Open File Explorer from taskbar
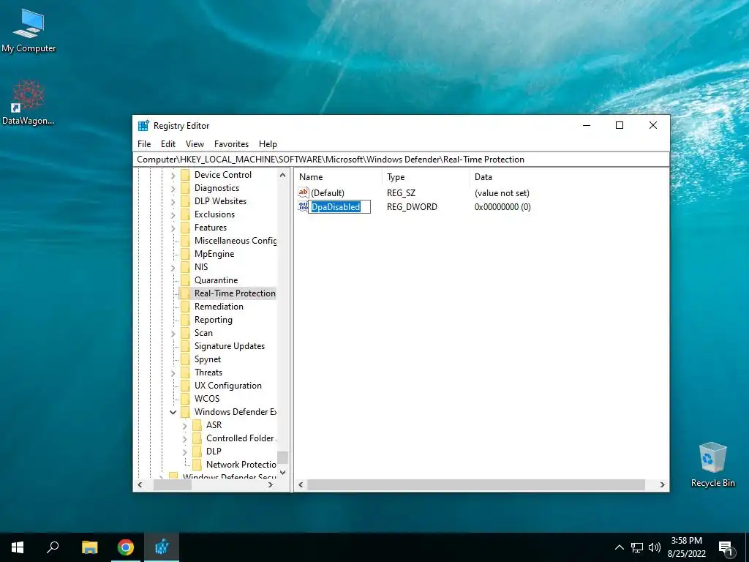 89,547
